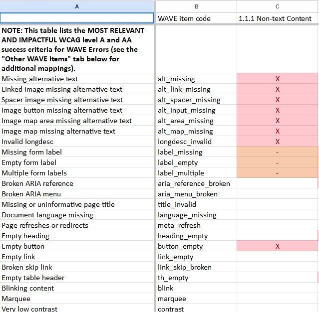Click the red X in button_empty row
The image size is (319, 312).
pos(278,246)
